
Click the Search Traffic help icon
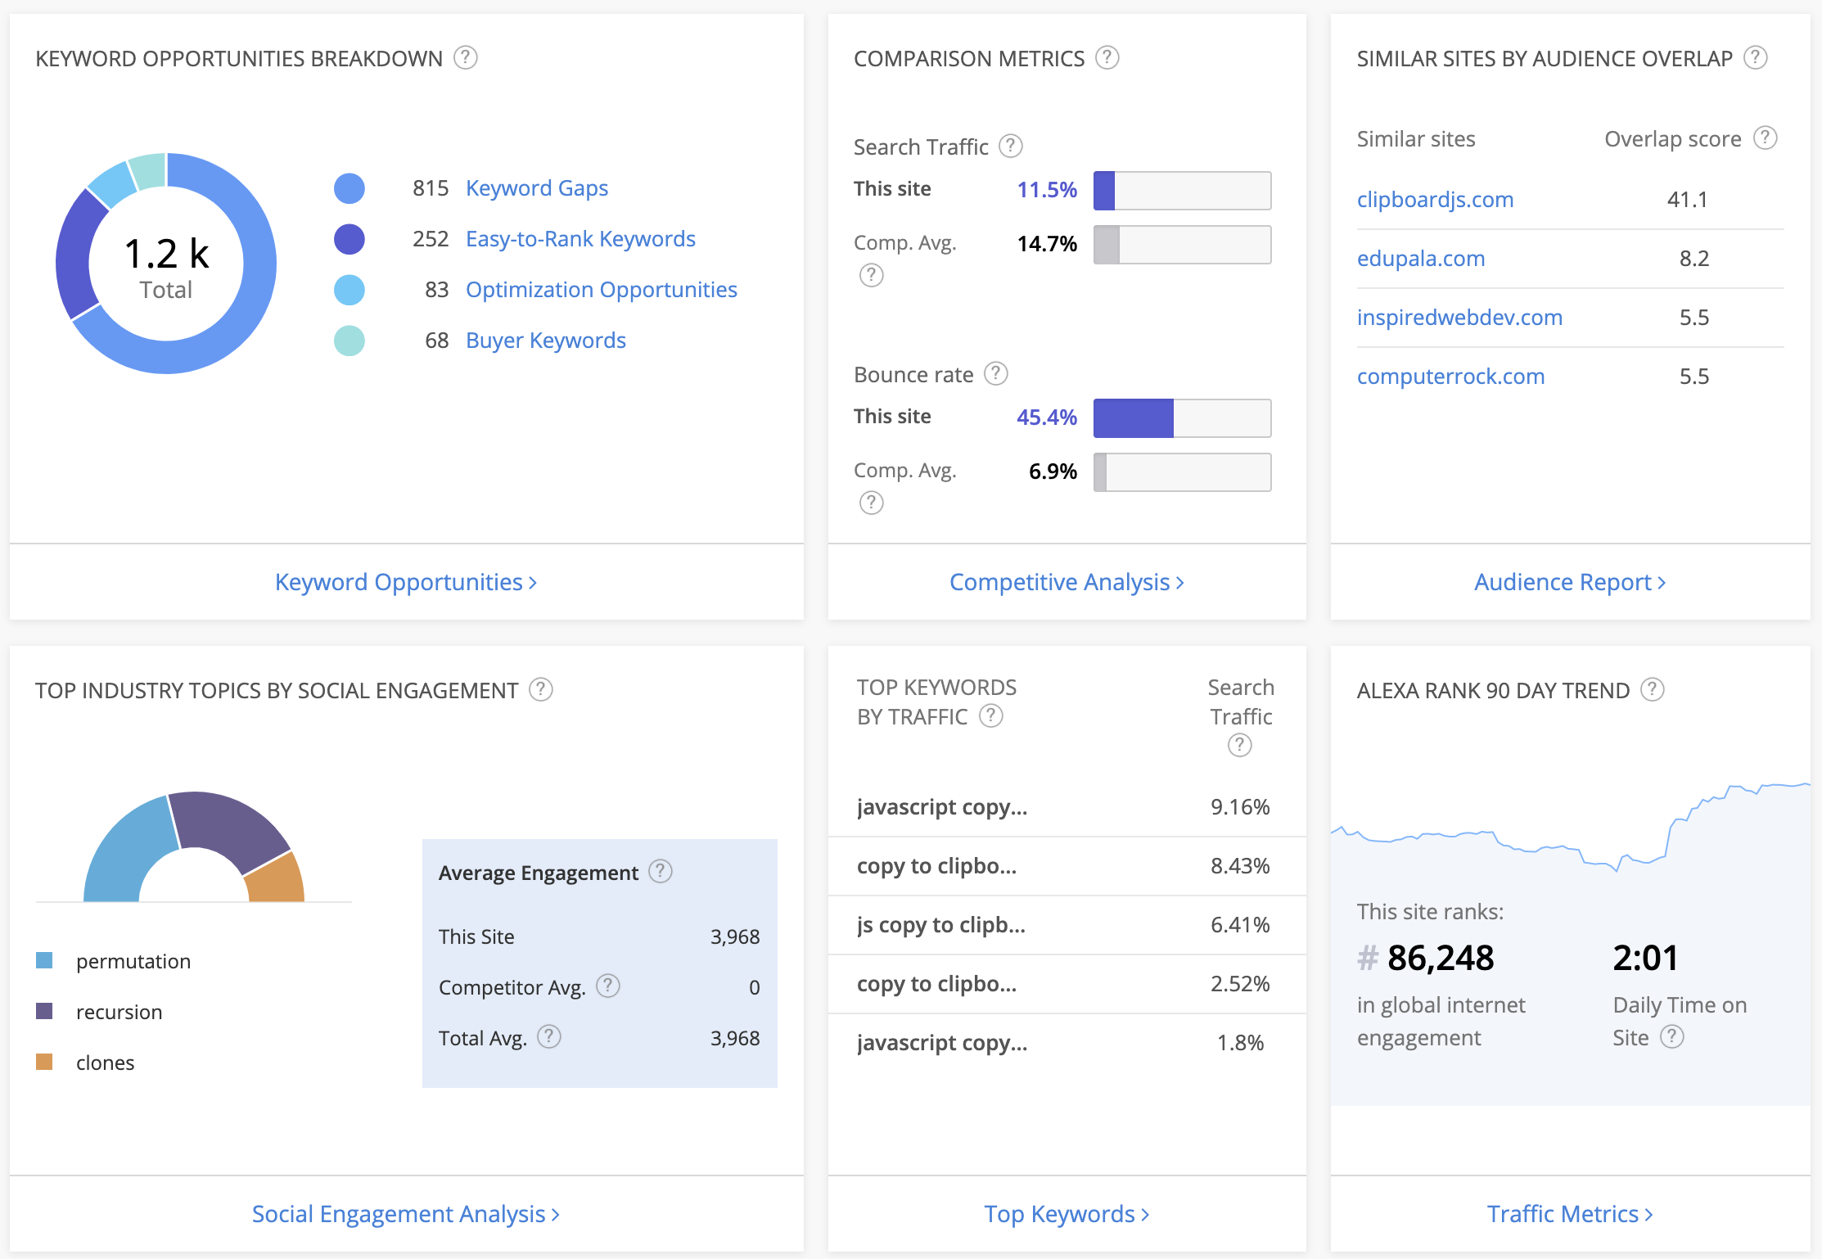1012,146
